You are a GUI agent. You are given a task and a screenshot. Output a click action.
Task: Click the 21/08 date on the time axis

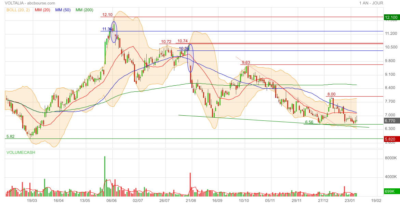click(x=191, y=201)
